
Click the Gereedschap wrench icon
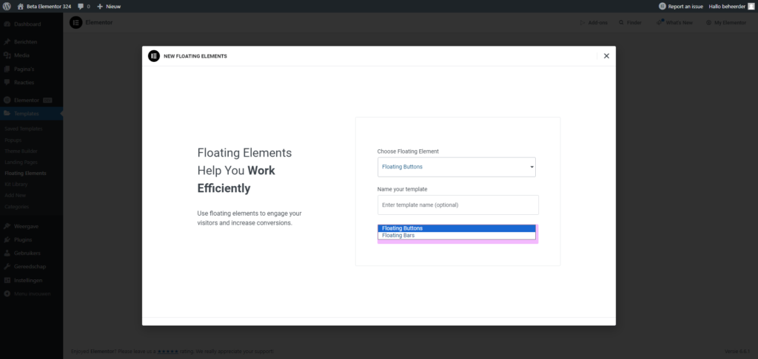7,267
